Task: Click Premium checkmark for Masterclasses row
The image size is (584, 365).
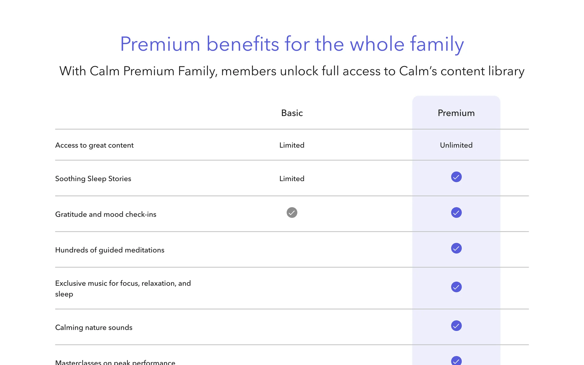Action: tap(456, 361)
